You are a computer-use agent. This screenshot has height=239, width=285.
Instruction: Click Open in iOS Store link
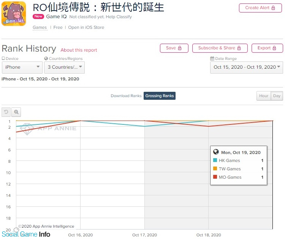[86, 27]
